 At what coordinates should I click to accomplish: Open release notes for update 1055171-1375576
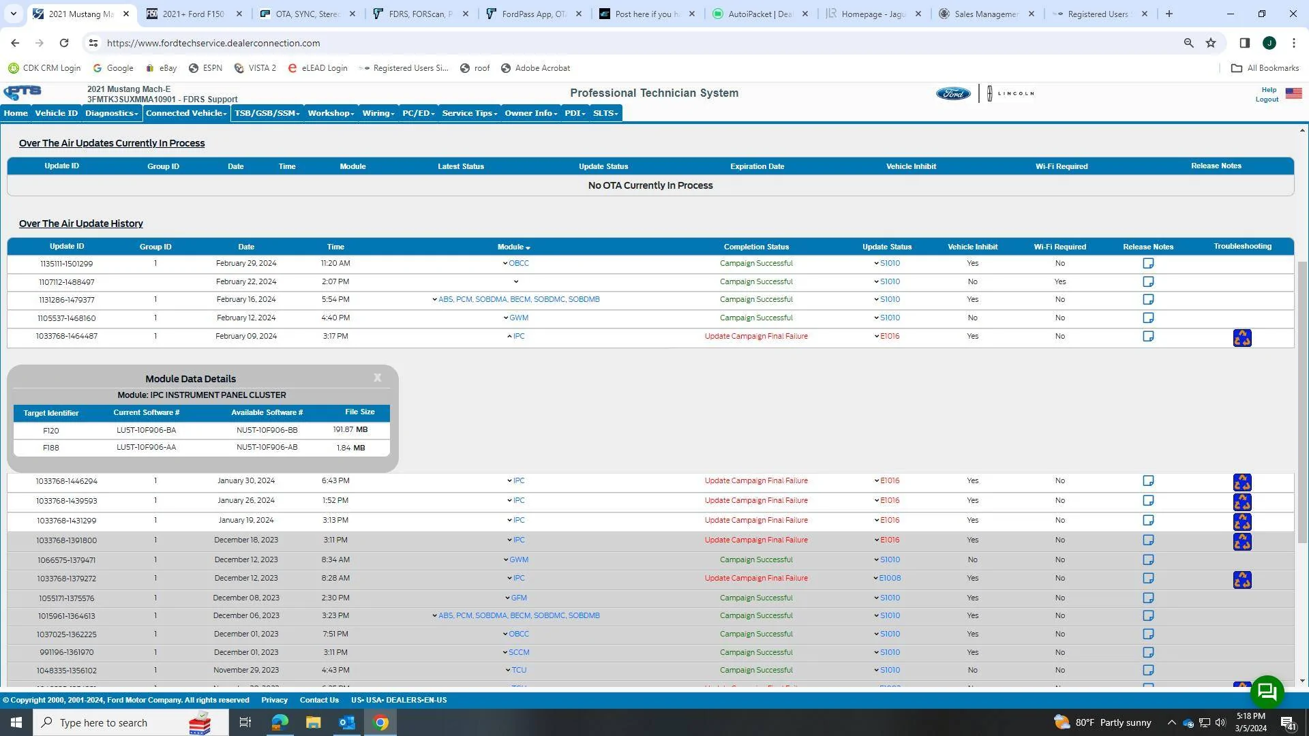[1148, 598]
